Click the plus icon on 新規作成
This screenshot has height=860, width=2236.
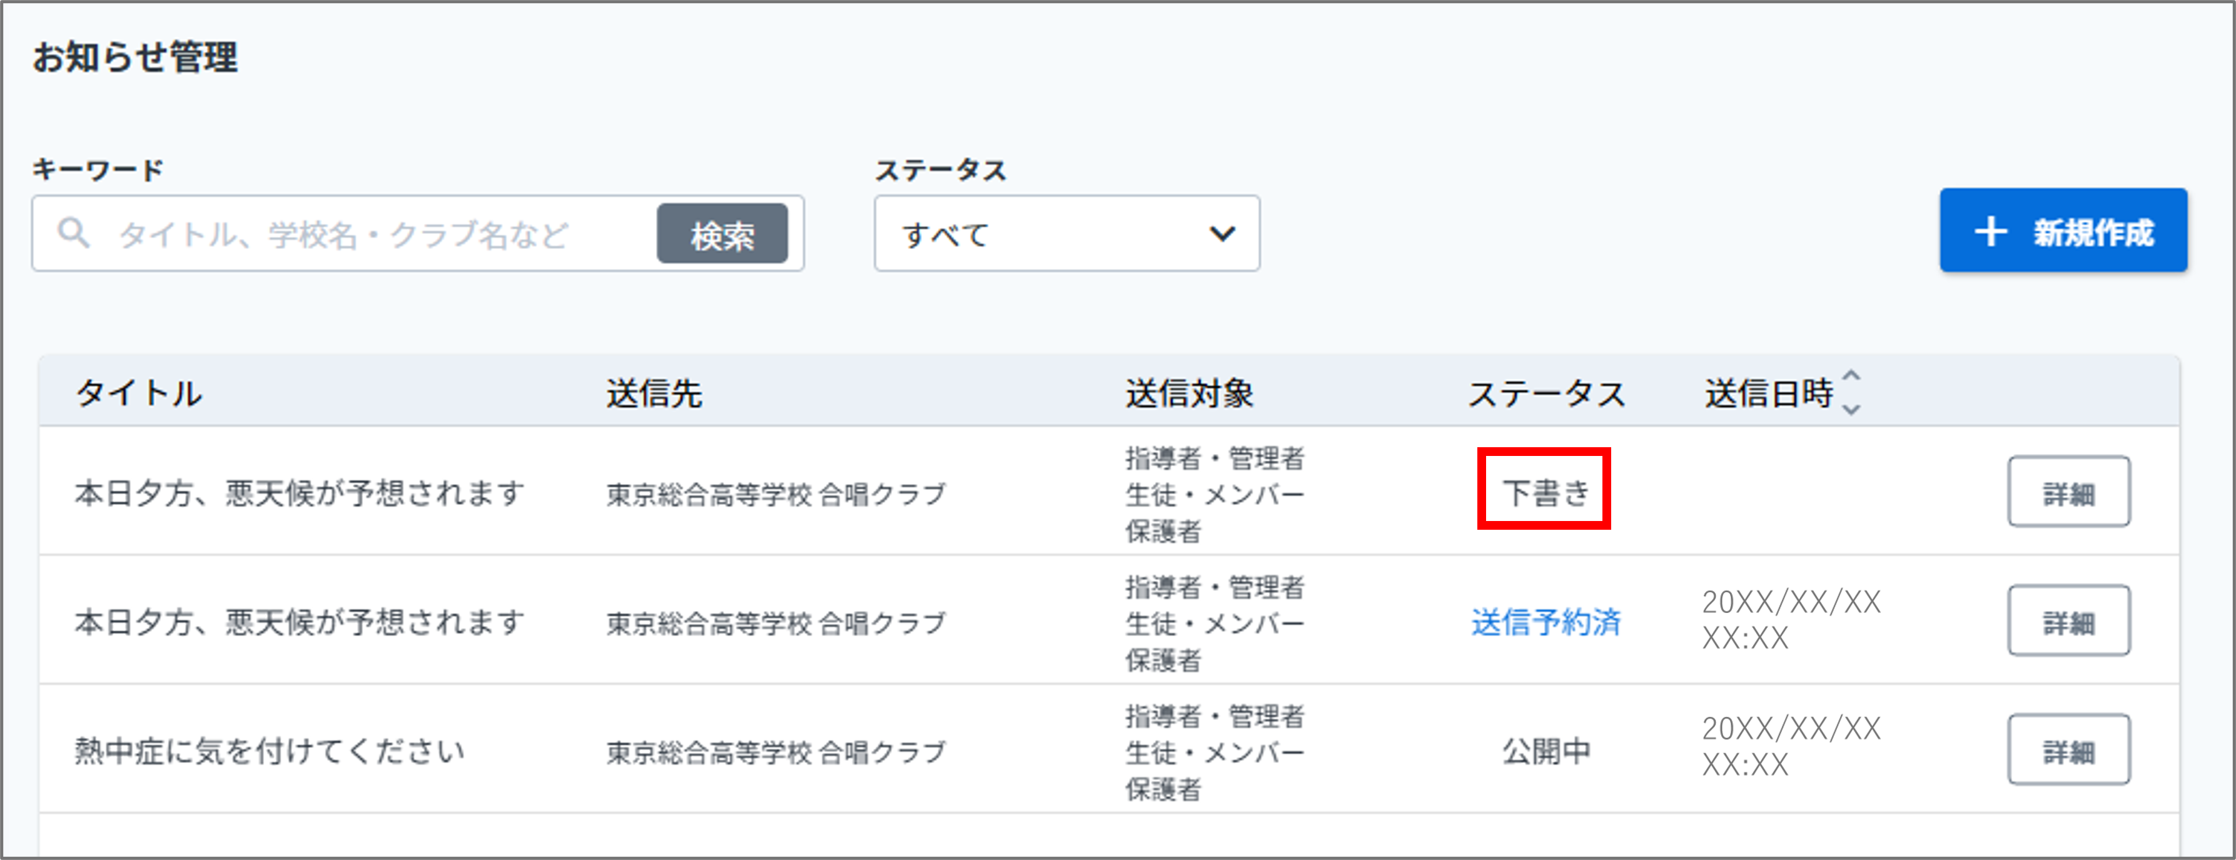point(1990,231)
